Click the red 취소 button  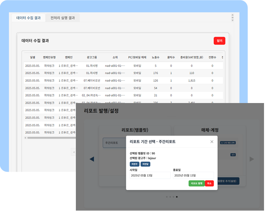point(209,183)
